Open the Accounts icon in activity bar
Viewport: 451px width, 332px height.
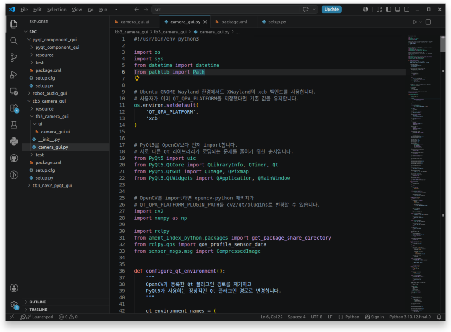click(14, 288)
